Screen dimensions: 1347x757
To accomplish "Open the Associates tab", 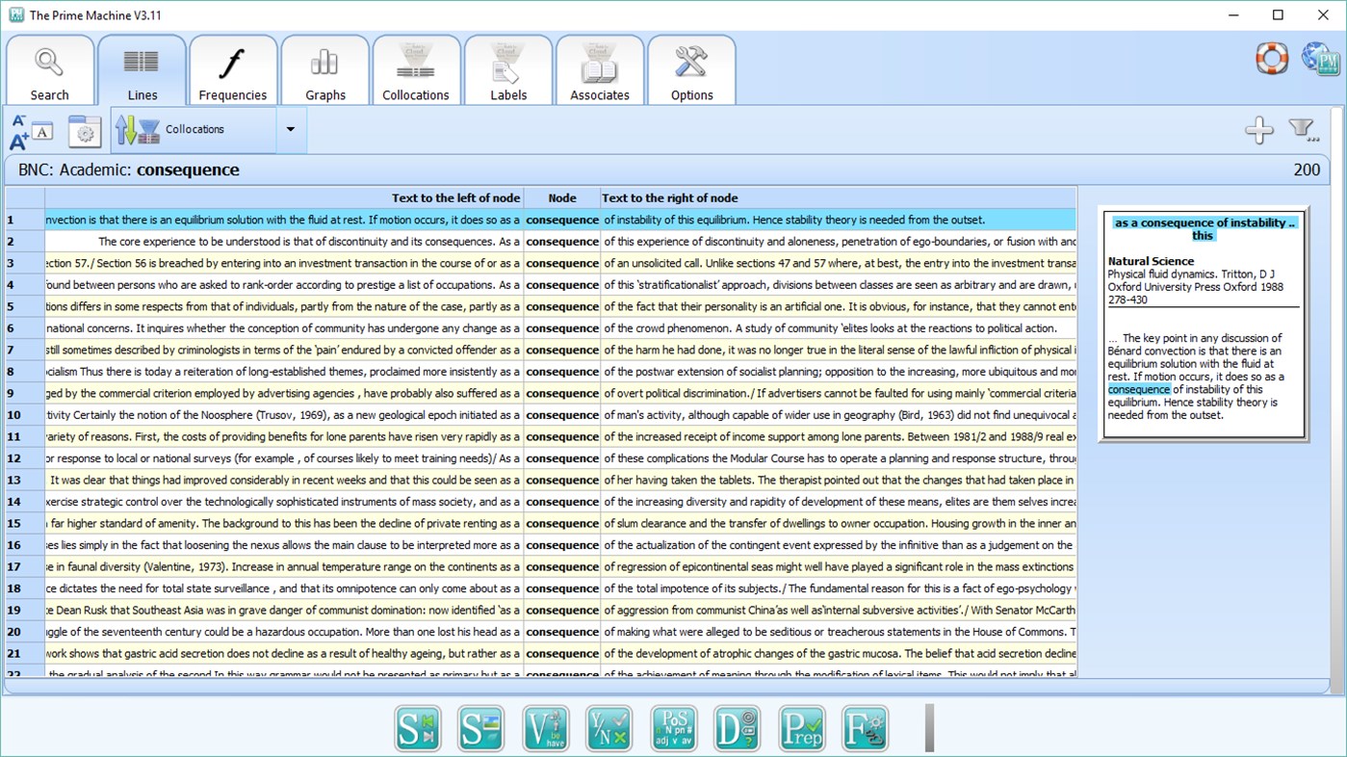I will click(600, 70).
